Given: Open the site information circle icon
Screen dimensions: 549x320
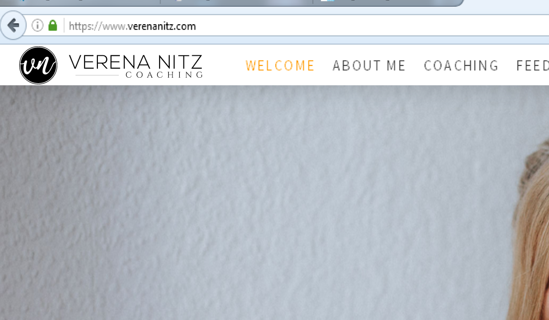Looking at the screenshot, I should [37, 26].
